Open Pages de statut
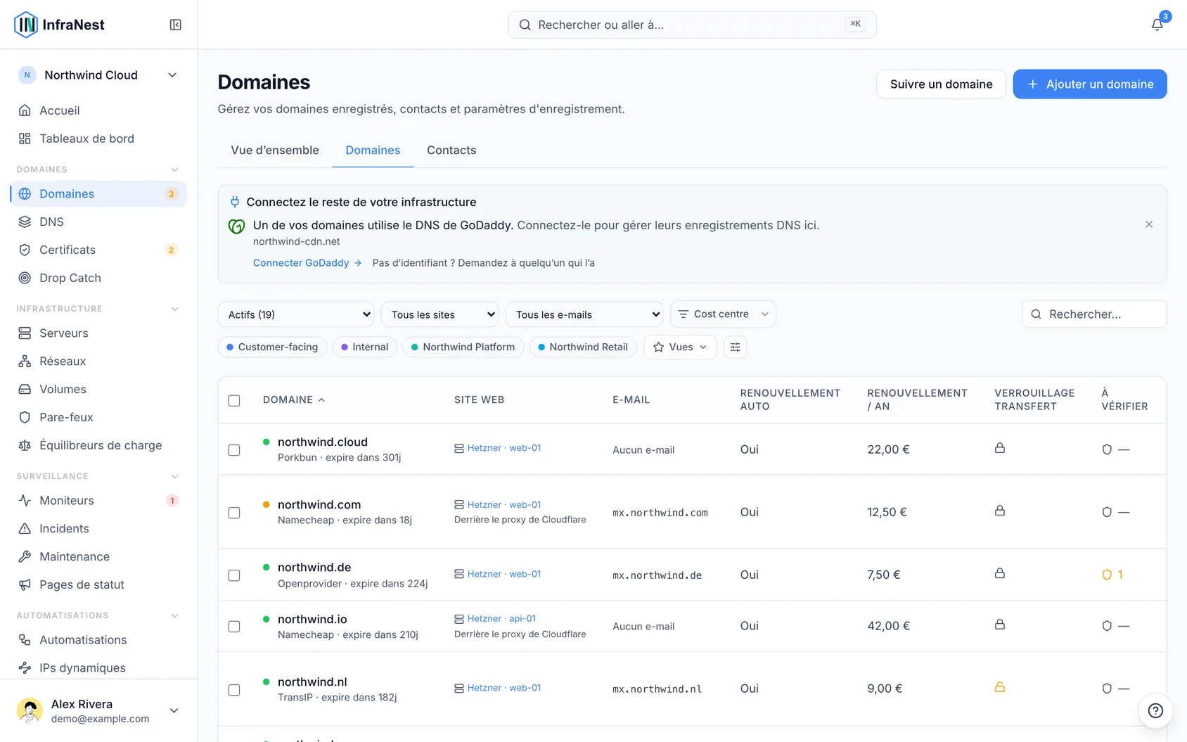The width and height of the screenshot is (1187, 742). coord(98,584)
